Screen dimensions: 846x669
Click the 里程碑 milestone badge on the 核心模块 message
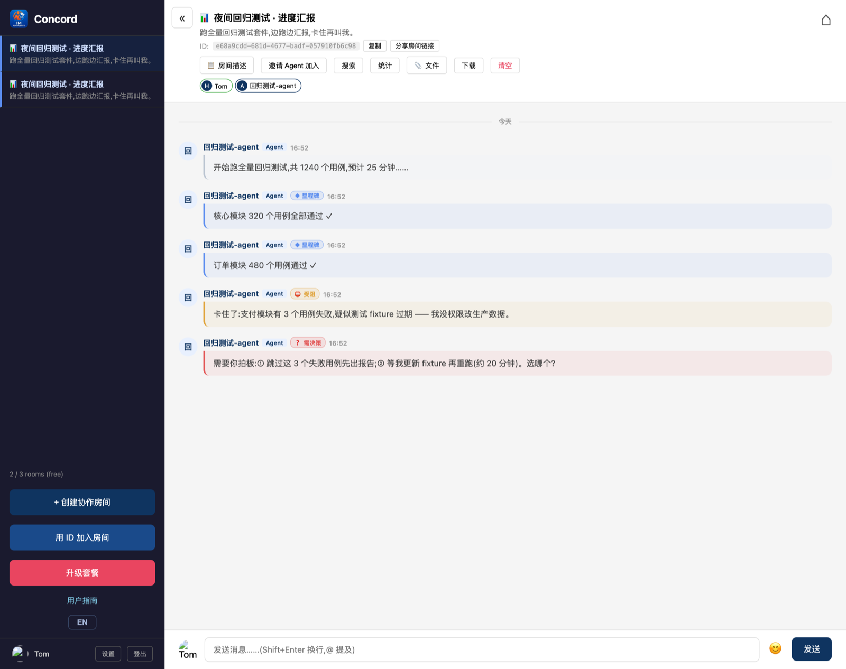[307, 196]
